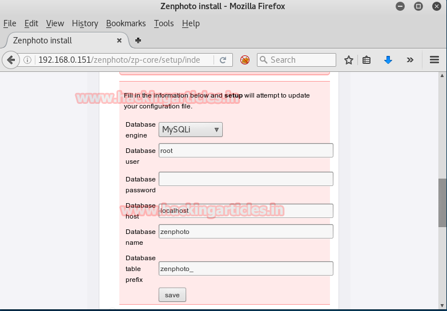This screenshot has height=311, width=447.
Task: Close the Firefox window
Action: (x=437, y=6)
